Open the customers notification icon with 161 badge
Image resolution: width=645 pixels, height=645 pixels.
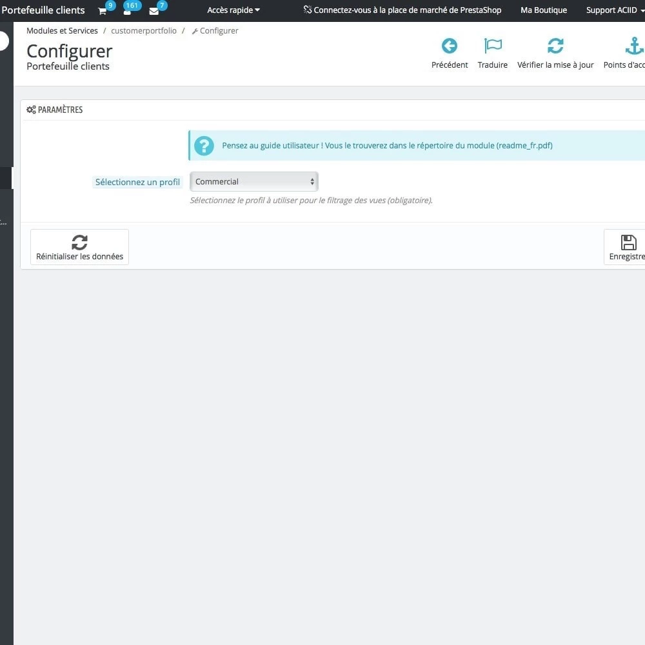pyautogui.click(x=128, y=11)
